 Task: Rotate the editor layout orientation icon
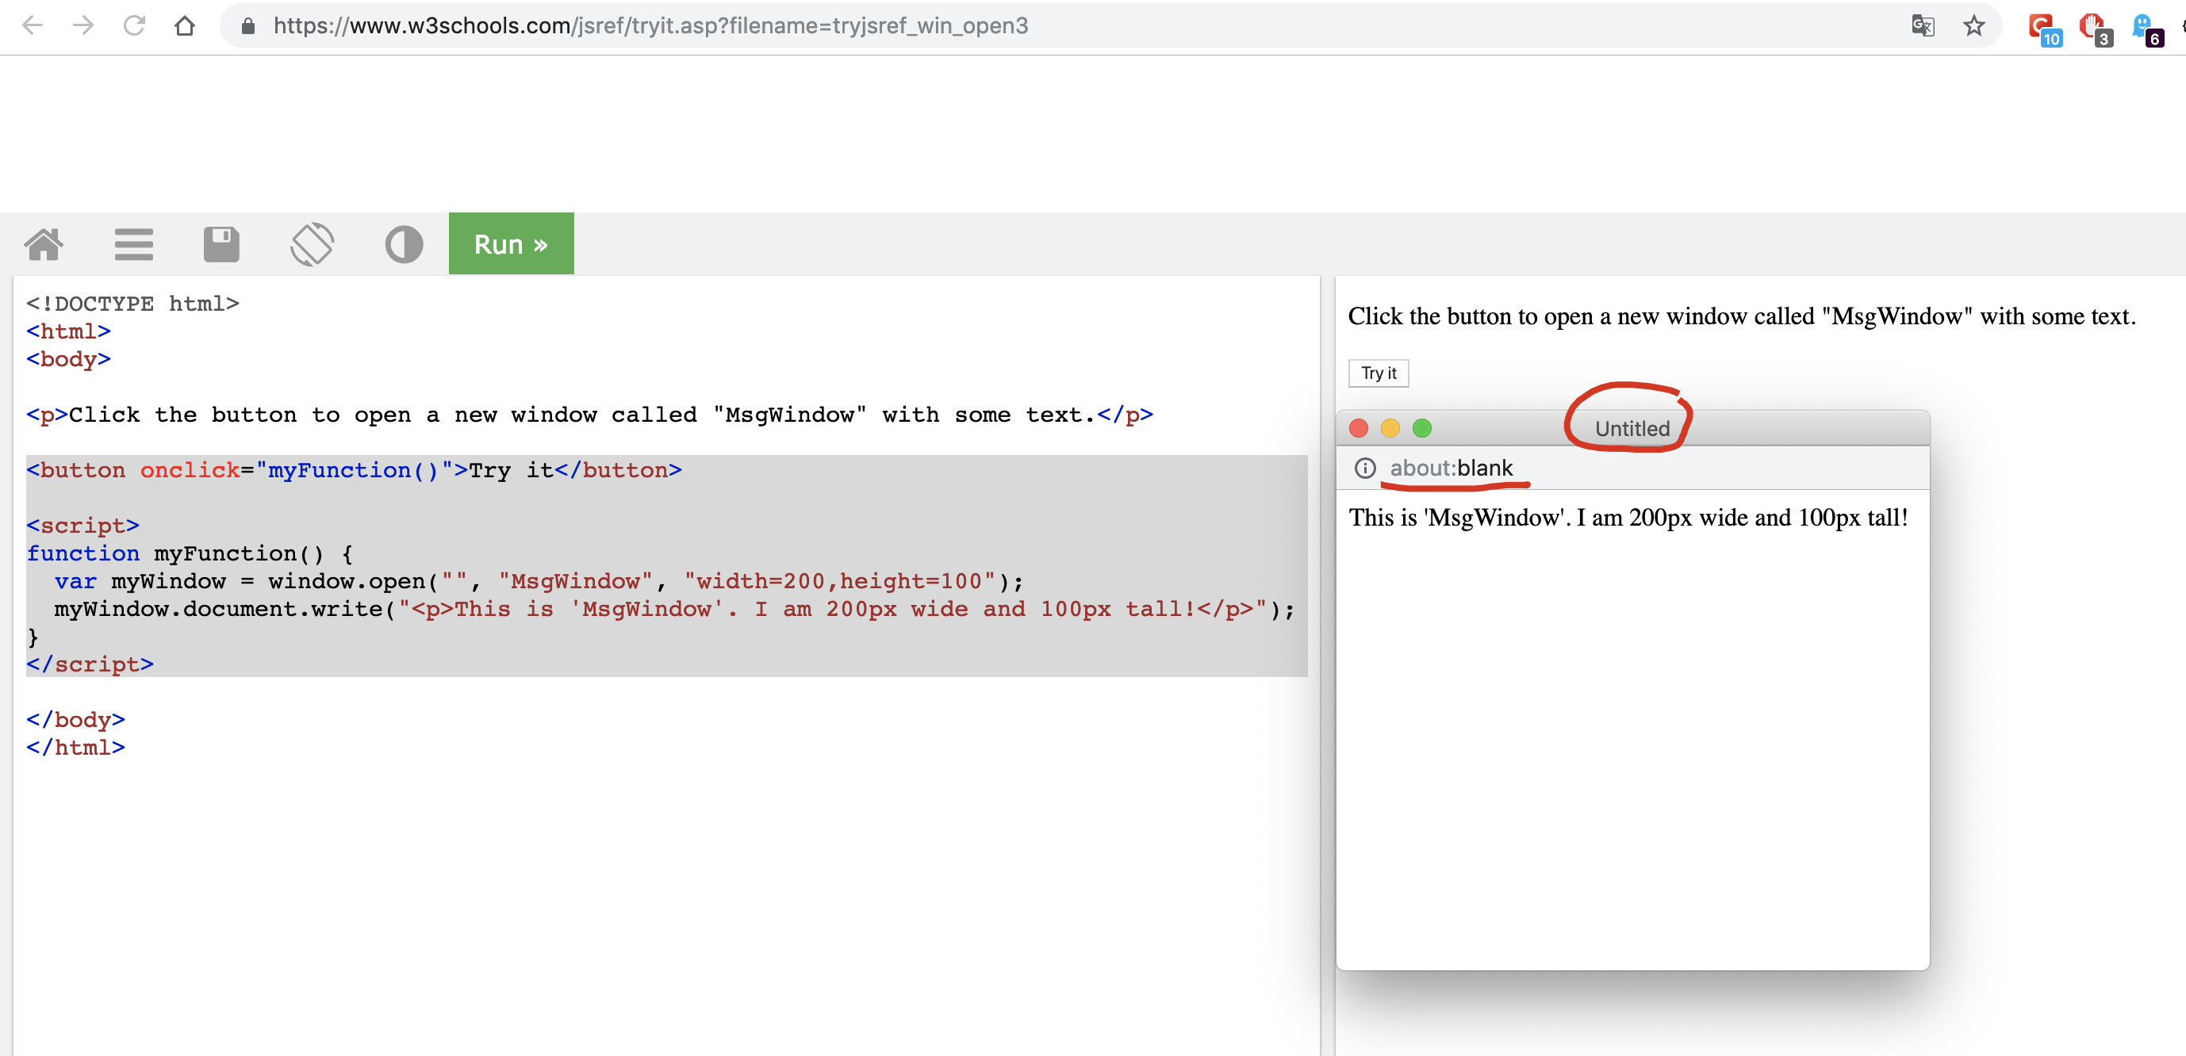(313, 244)
